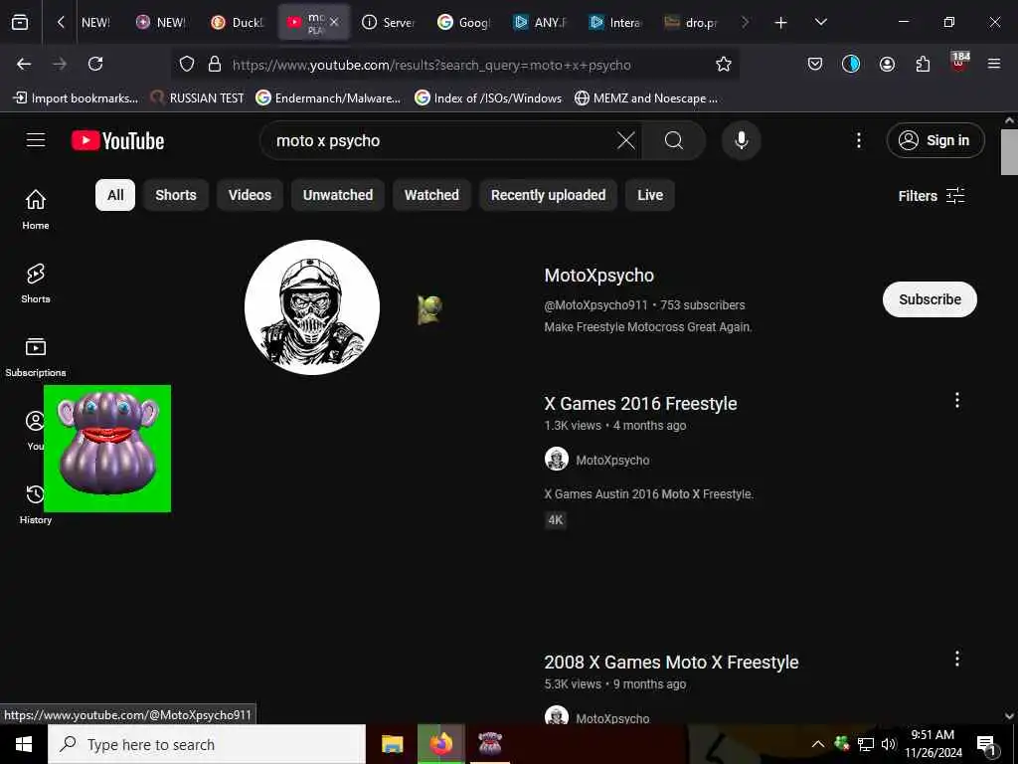This screenshot has height=764, width=1018.
Task: Switch to the ANY.RUN tab
Action: point(540,23)
